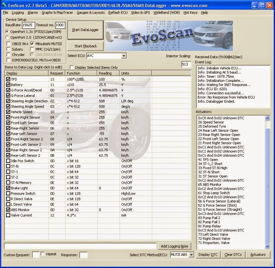Screen dimensions: 275x268
Task: Click the Actuators list scroll-up arrow
Action: pos(267,118)
